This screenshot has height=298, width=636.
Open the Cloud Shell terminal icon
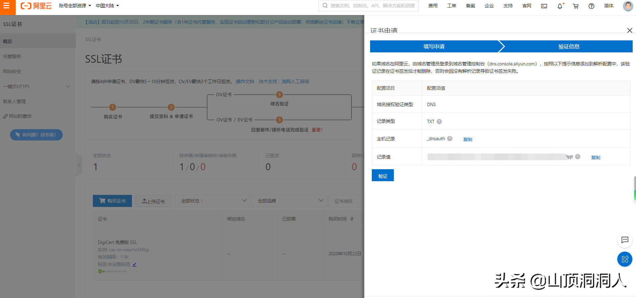pyautogui.click(x=544, y=6)
